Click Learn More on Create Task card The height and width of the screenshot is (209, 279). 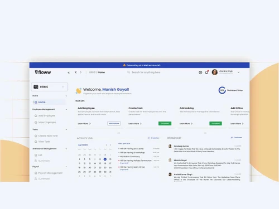135,124
